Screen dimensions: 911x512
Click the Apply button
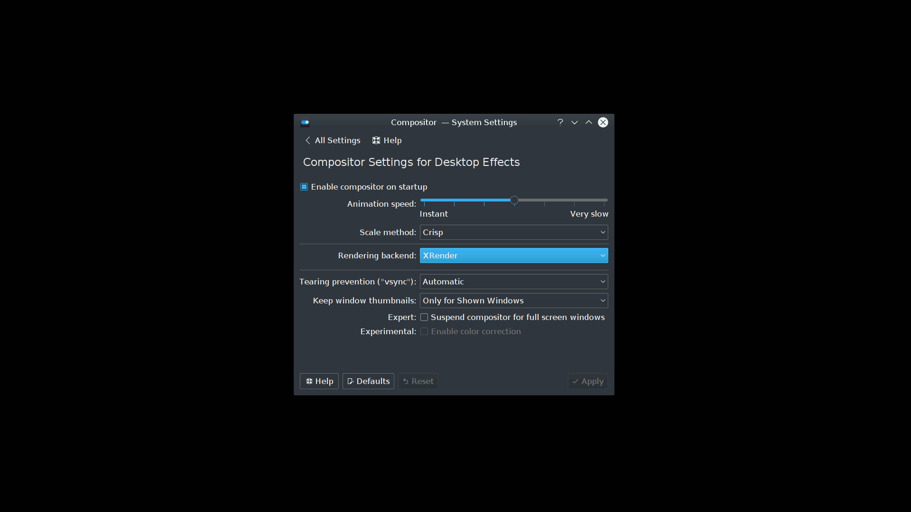coord(588,381)
